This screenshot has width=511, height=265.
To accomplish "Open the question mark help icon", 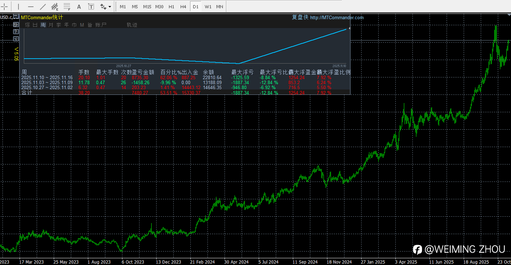I will 16,32.
